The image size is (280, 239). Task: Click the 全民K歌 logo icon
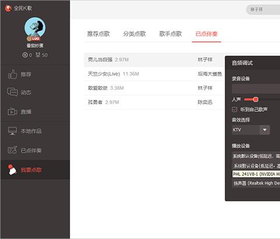point(8,8)
